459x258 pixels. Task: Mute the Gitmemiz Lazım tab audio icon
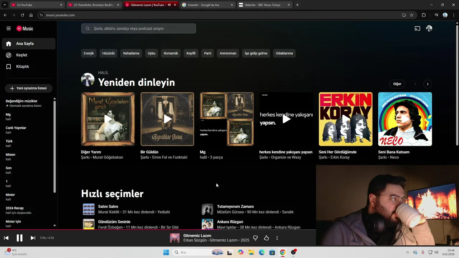click(169, 5)
